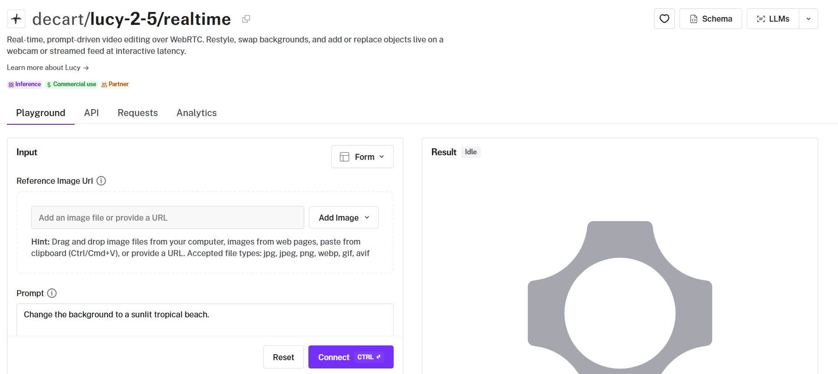Open the LLMs button
838x374 pixels.
(773, 19)
